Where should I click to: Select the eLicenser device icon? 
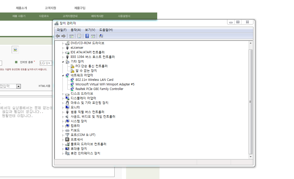(x=67, y=48)
